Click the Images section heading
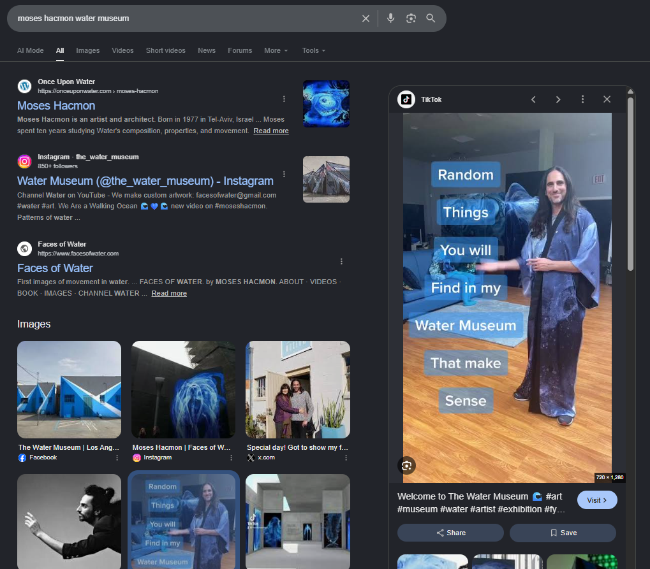This screenshot has height=569, width=650. (x=34, y=324)
